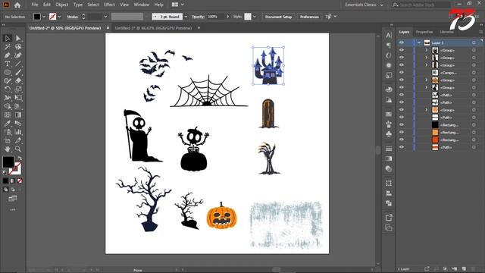This screenshot has height=273, width=485.
Task: Open the Character panel icon
Action: (389, 36)
